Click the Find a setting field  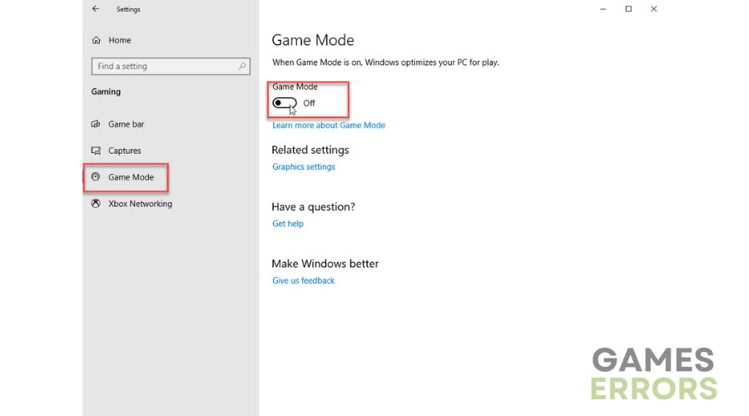171,67
